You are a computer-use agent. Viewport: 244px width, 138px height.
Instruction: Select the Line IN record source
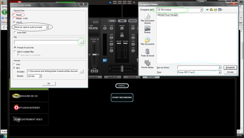click(x=14, y=22)
